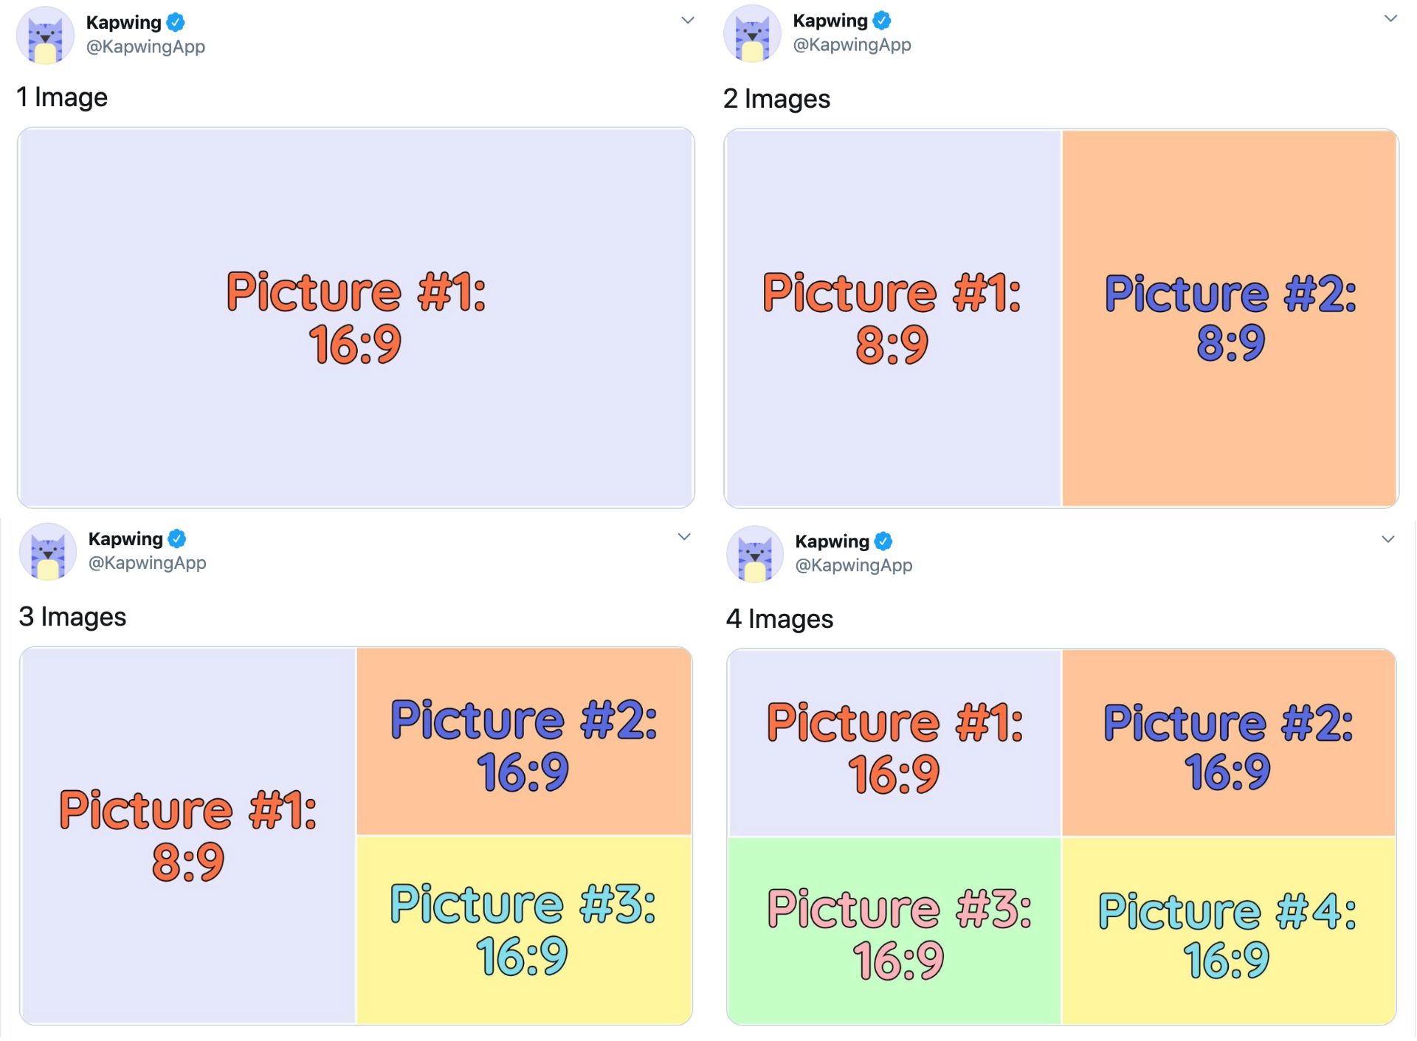Open the Kapwing avatar on the "3 Images" tweet
1417x1041 pixels.
tap(48, 552)
